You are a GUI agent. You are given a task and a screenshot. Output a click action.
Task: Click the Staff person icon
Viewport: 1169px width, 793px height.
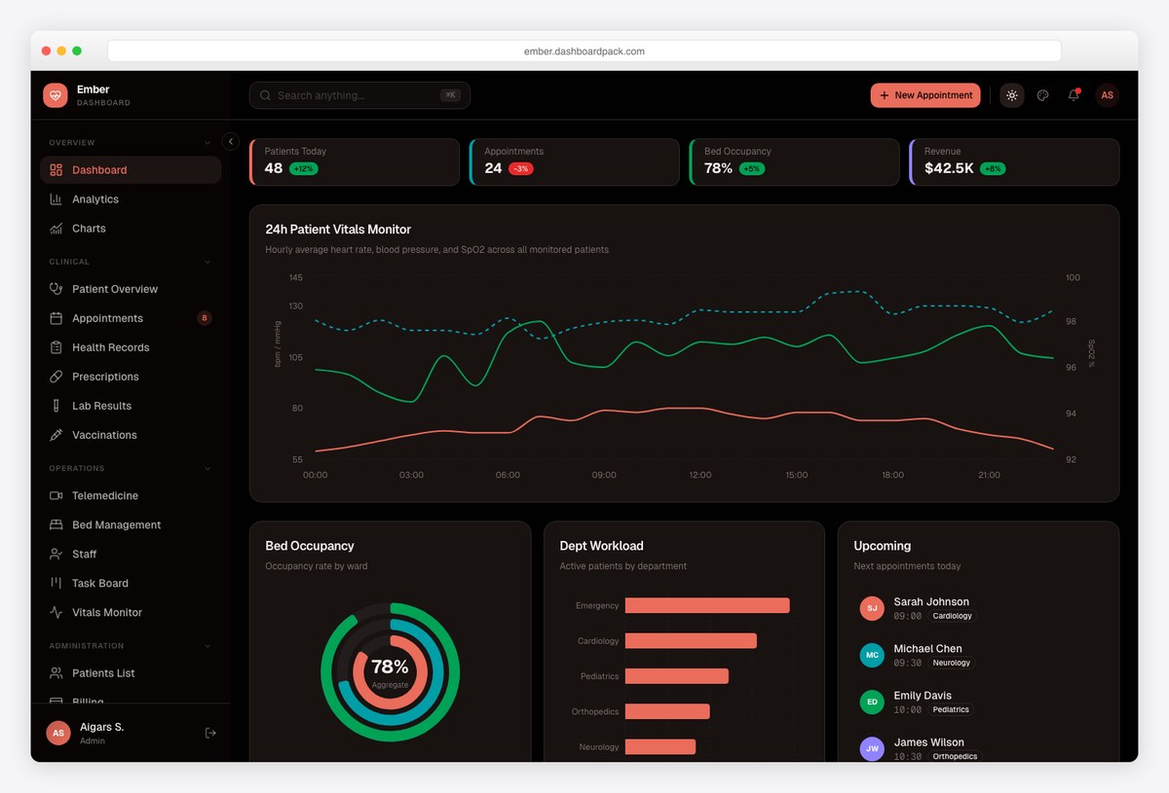57,554
